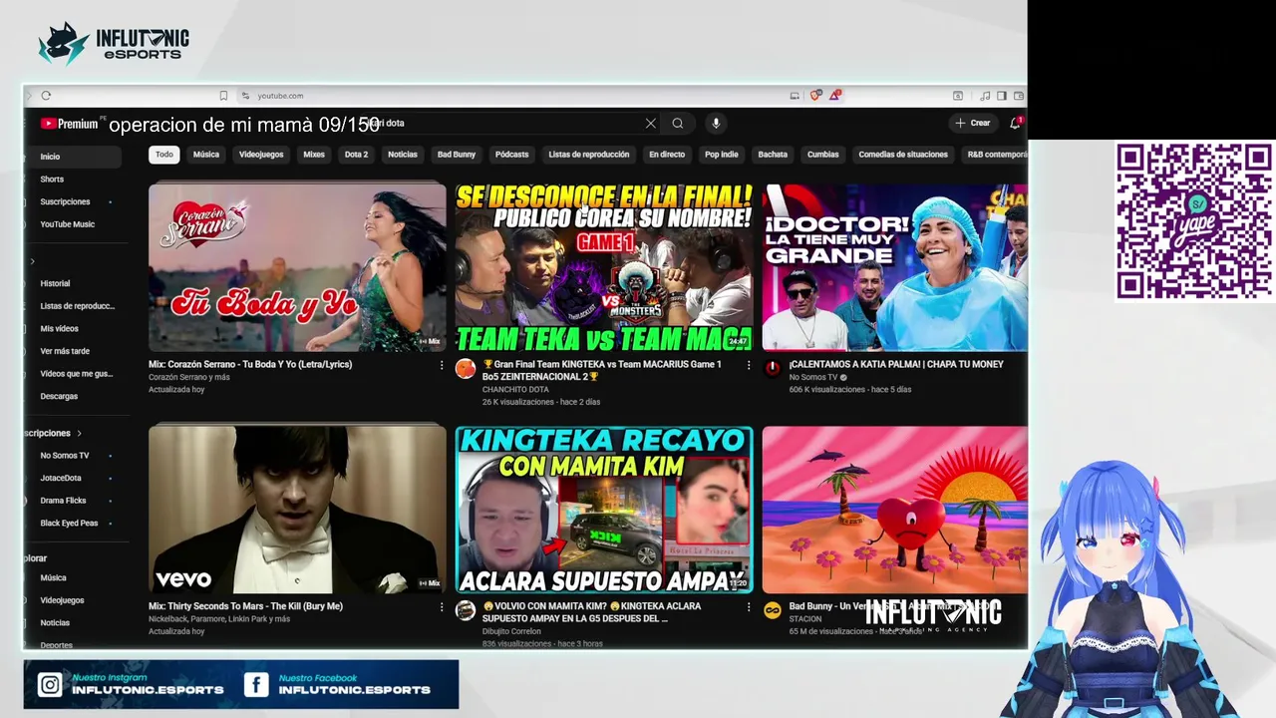This screenshot has height=718, width=1276.
Task: Click the Mix: Thirty Seconds To Mars title
Action: pos(245,606)
